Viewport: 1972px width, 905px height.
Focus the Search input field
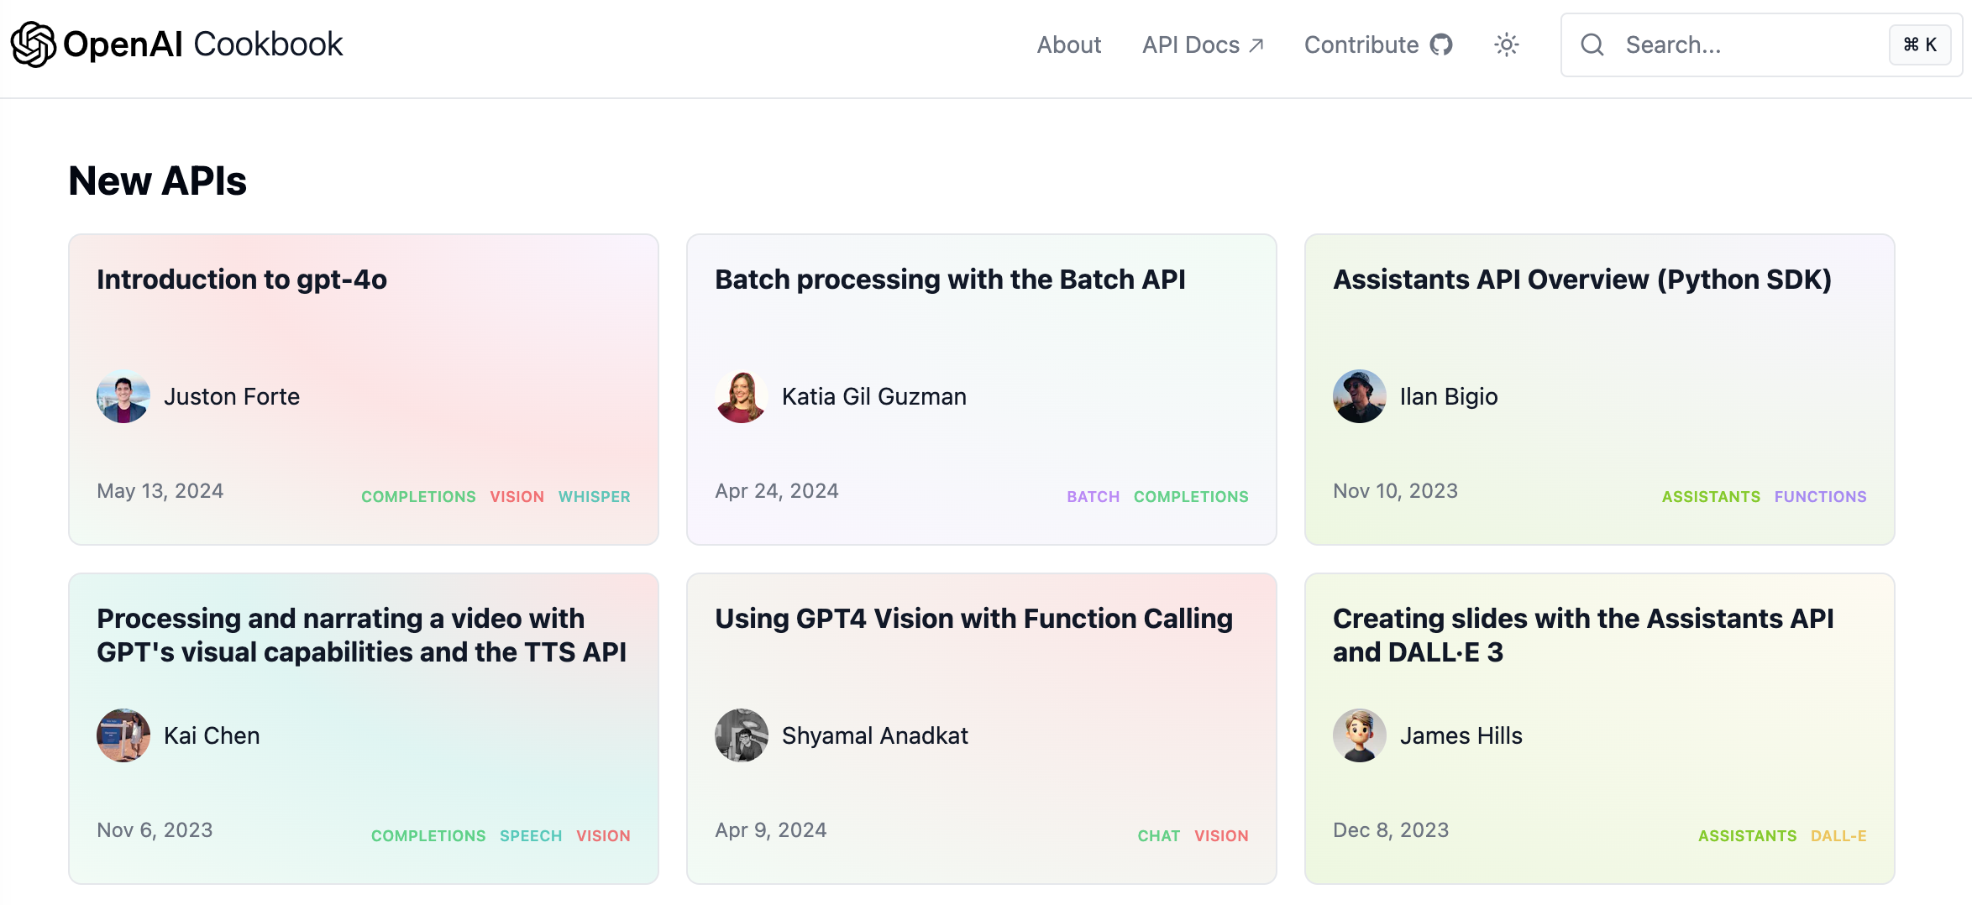(x=1761, y=44)
